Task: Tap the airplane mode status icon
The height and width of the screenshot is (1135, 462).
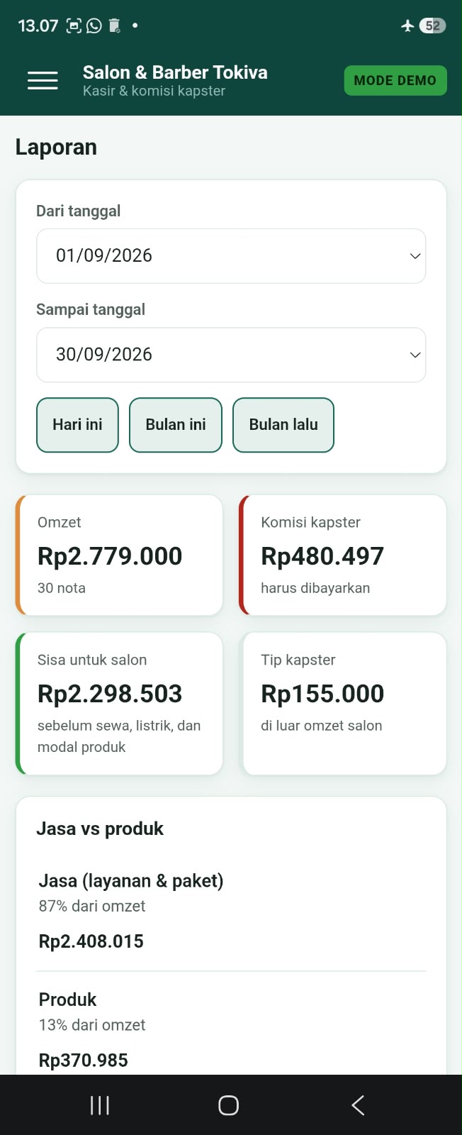Action: click(407, 26)
